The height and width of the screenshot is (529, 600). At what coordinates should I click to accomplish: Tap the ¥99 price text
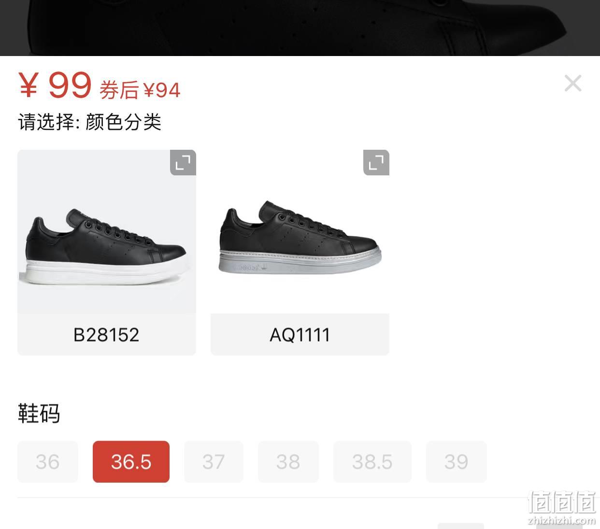55,86
